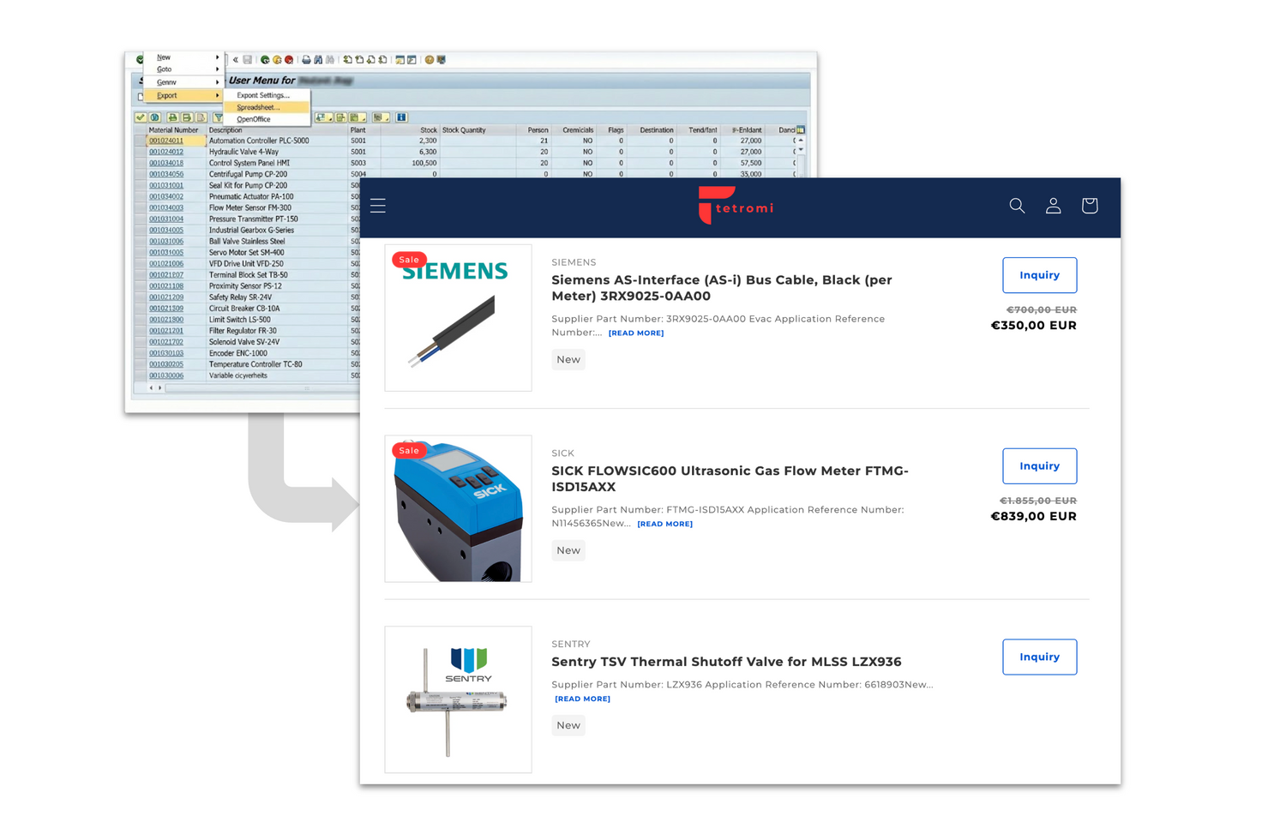Open READ MORE link for SICK flow meter
1286x828 pixels.
pos(664,524)
